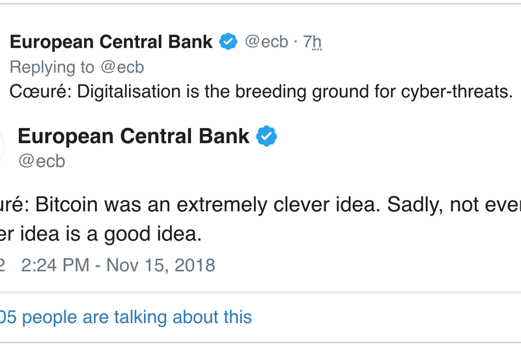Click the "idea is a good idea." line
Image resolution: width=521 pixels, height=347 pixels.
109,235
